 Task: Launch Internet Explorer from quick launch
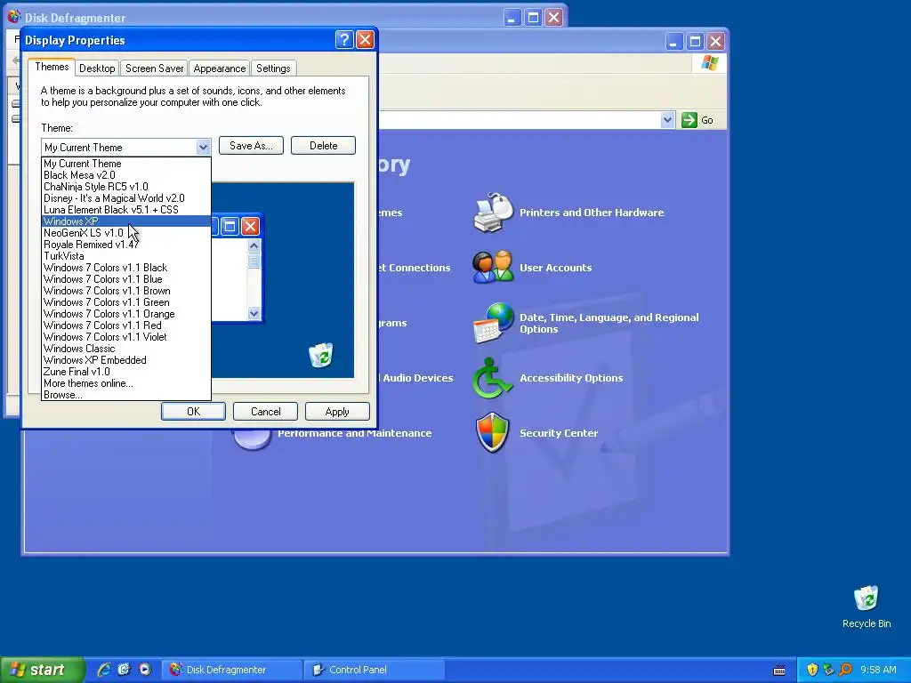pyautogui.click(x=104, y=670)
